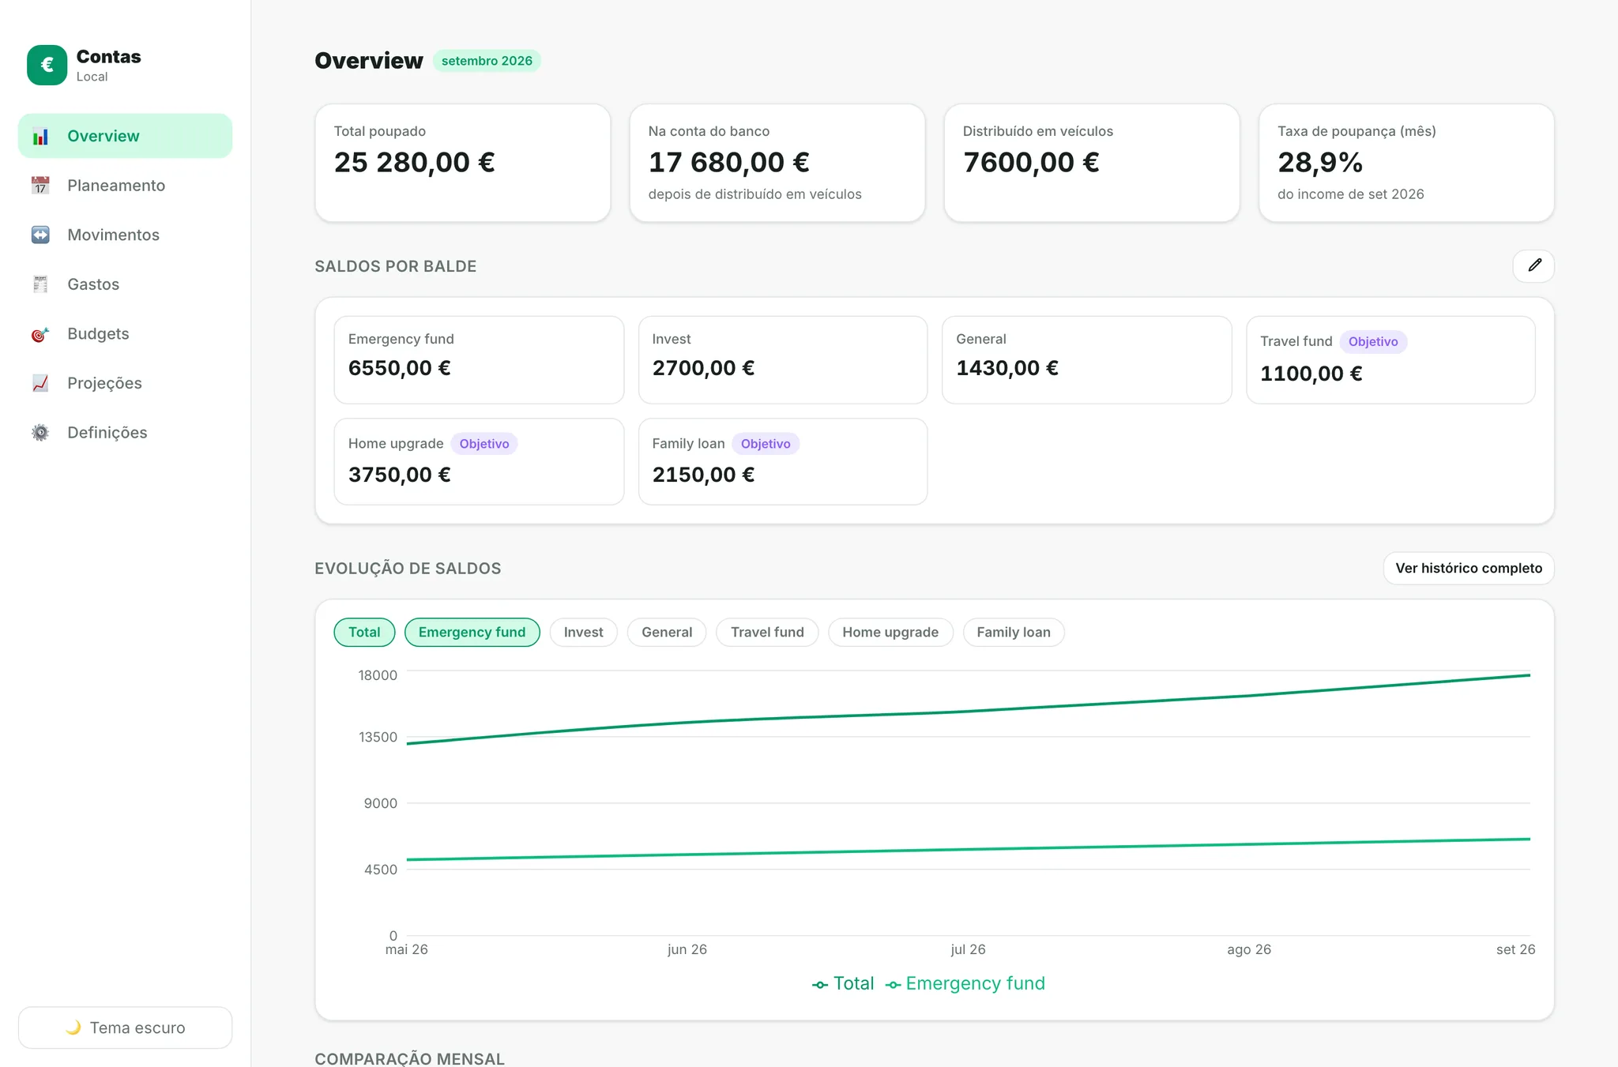Enable the Travel fund series chip
The width and height of the screenshot is (1618, 1067).
click(x=767, y=632)
